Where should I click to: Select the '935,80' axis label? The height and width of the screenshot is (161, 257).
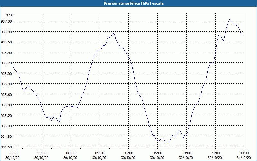click(x=6, y=84)
